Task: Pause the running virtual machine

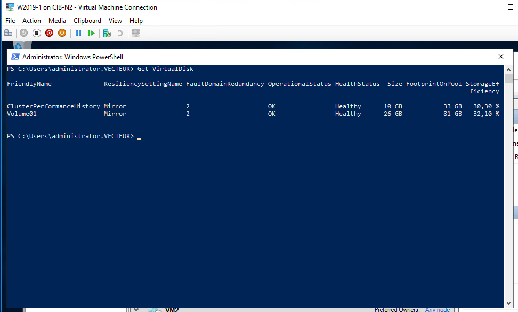Action: tap(79, 33)
